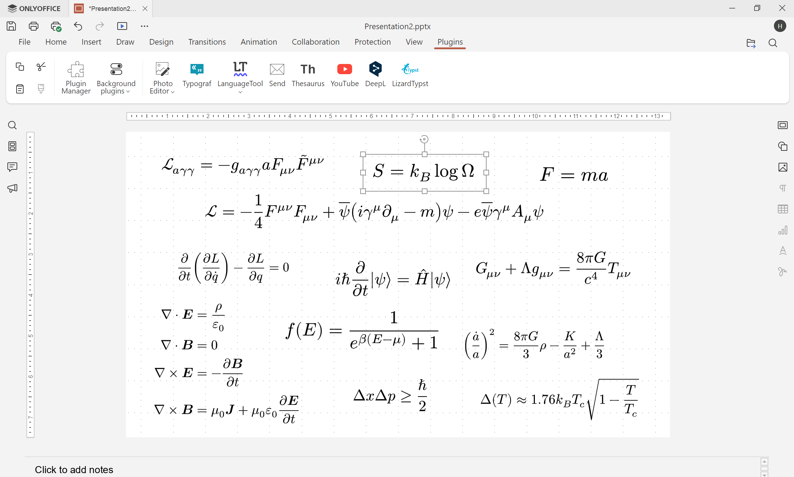Open the YouTube plugin
The height and width of the screenshot is (477, 794).
click(x=344, y=75)
